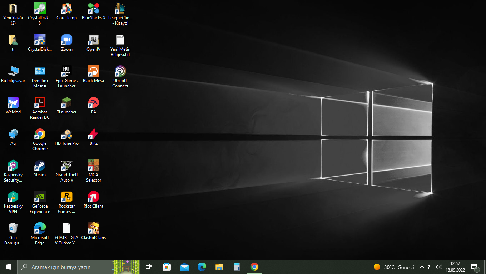486x274 pixels.
Task: Select Microsoft Edge desktop shortcut
Action: click(x=40, y=228)
